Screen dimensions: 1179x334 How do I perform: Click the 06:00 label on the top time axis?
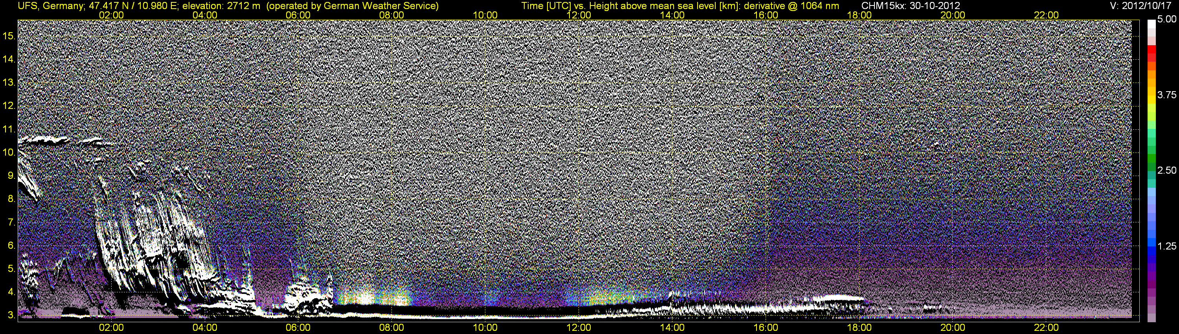pos(298,15)
